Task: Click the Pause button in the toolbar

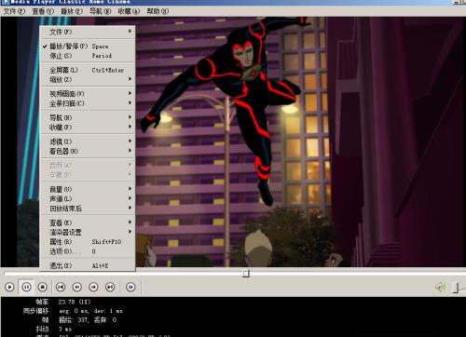Action: click(x=26, y=287)
